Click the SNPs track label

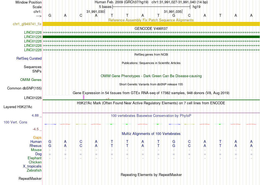pos(37,71)
